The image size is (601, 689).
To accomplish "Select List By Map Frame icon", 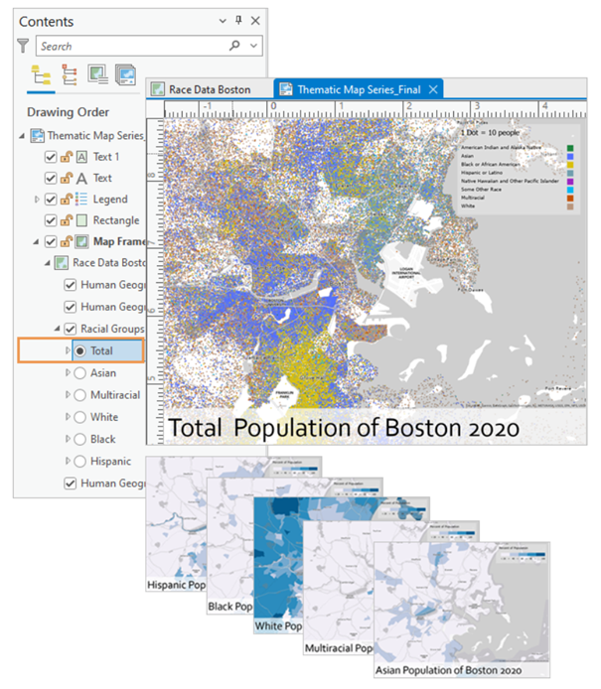I will [x=97, y=74].
